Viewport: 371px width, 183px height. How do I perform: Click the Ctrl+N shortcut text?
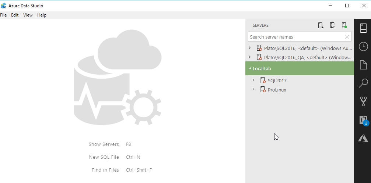point(133,157)
